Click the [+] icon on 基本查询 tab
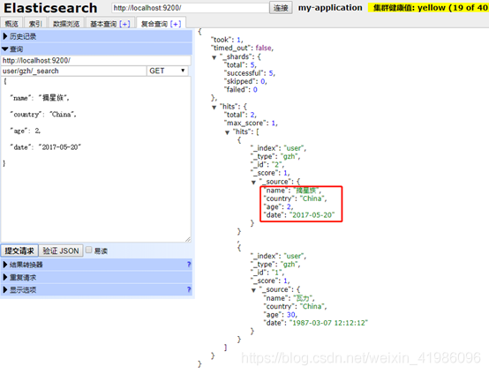This screenshot has width=489, height=374. [x=124, y=24]
